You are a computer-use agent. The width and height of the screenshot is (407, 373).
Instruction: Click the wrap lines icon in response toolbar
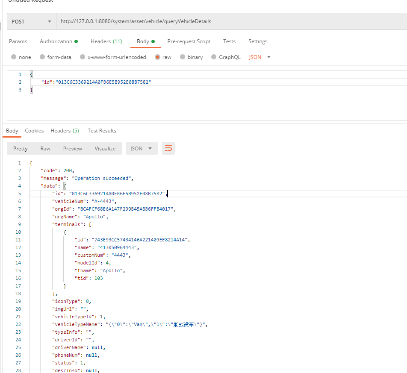pos(168,148)
